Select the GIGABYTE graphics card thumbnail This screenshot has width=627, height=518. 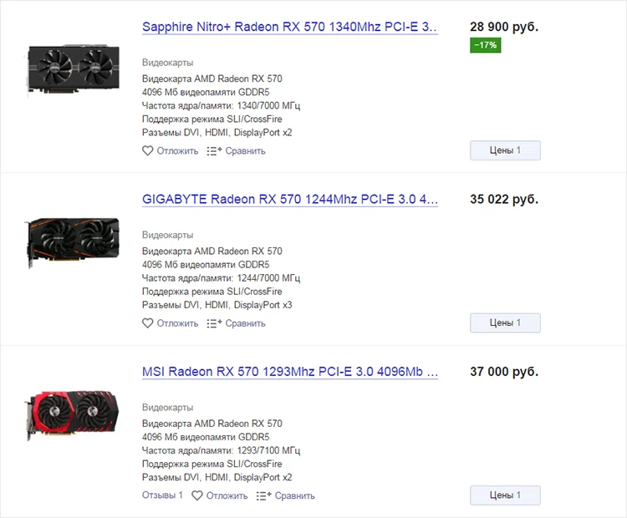click(72, 241)
